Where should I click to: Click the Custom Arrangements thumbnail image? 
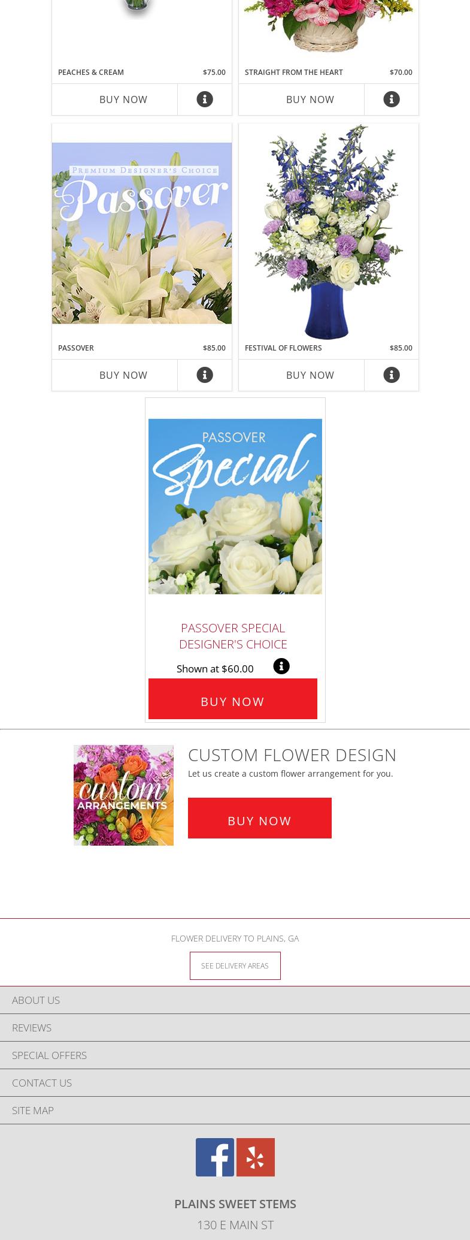[x=123, y=795]
